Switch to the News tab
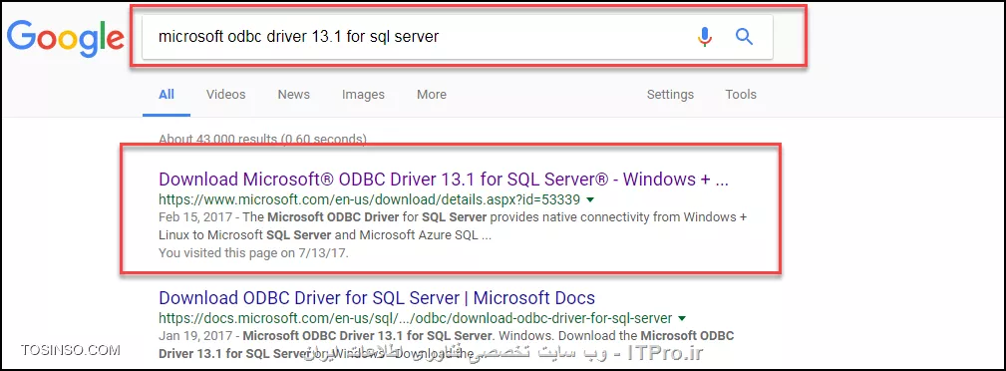The height and width of the screenshot is (371, 1006). [294, 95]
